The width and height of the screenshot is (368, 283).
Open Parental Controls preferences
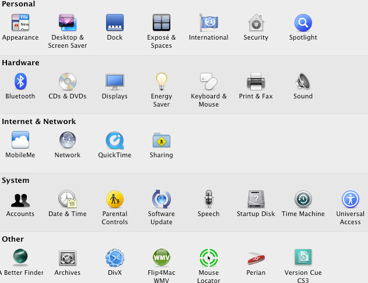tap(115, 199)
